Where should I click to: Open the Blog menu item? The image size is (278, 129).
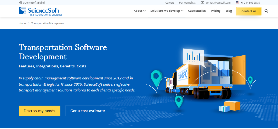pos(229,11)
